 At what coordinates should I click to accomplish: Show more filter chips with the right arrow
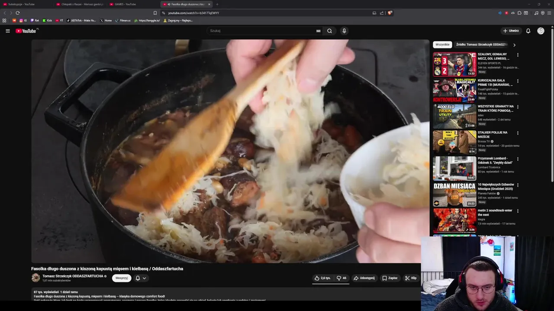coord(514,44)
